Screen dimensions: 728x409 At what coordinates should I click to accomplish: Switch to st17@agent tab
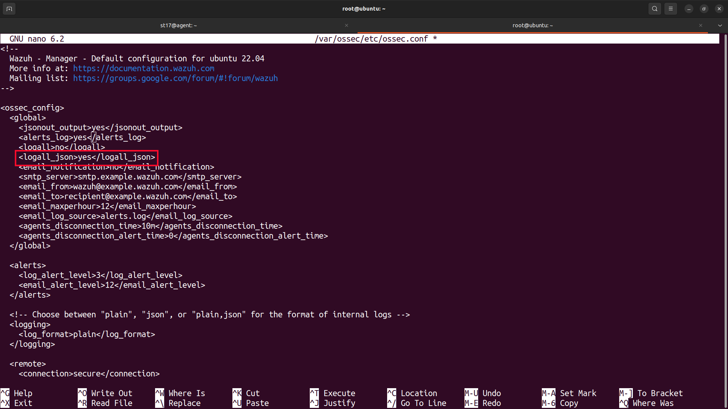[x=178, y=25]
